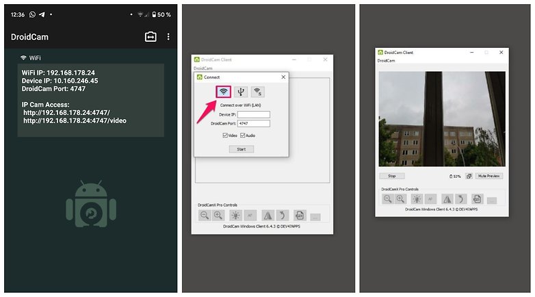Tap the WhatsApp notification icon in phone status bar

coord(32,14)
